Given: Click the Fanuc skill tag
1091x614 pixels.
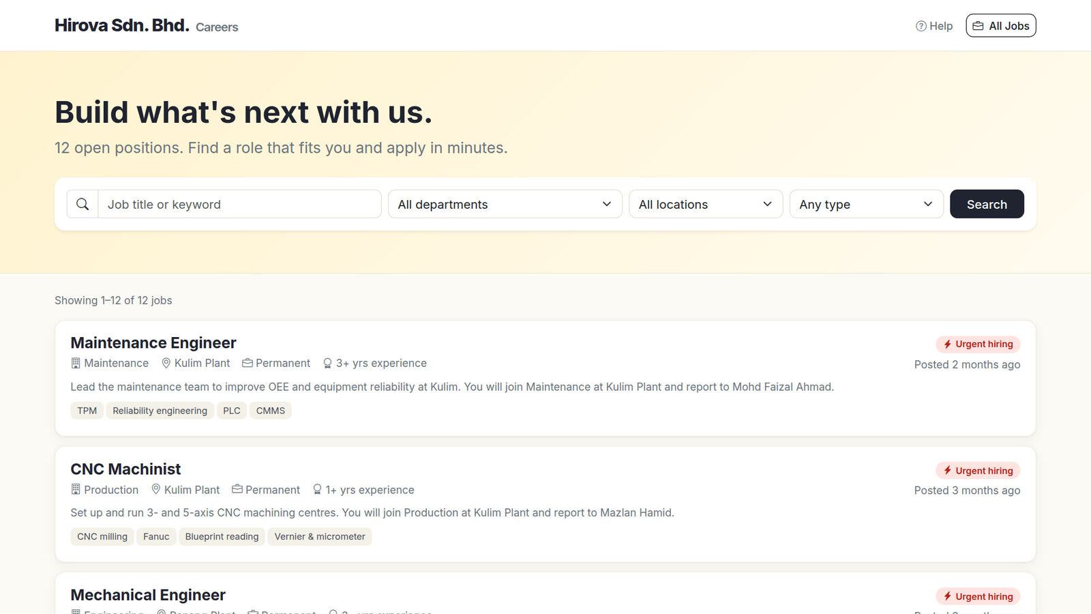Looking at the screenshot, I should pos(156,536).
